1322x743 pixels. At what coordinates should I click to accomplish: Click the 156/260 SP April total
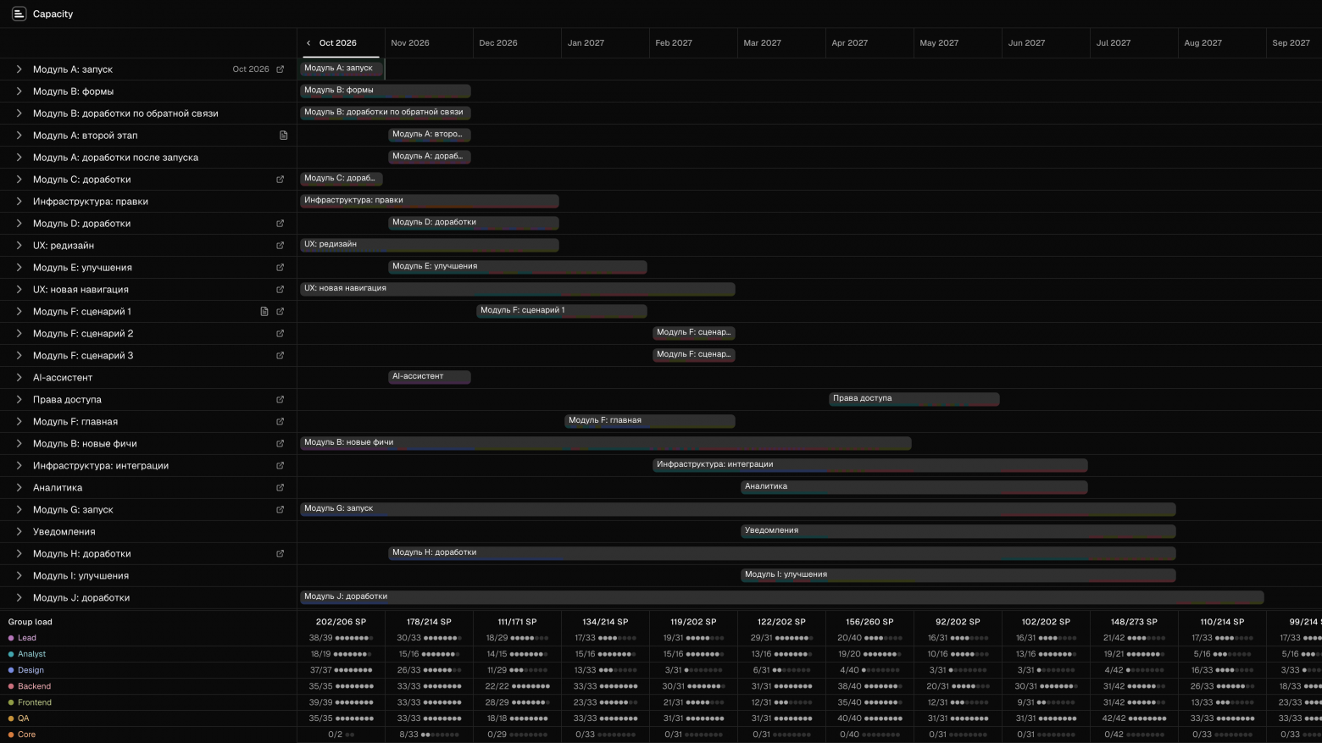point(869,622)
